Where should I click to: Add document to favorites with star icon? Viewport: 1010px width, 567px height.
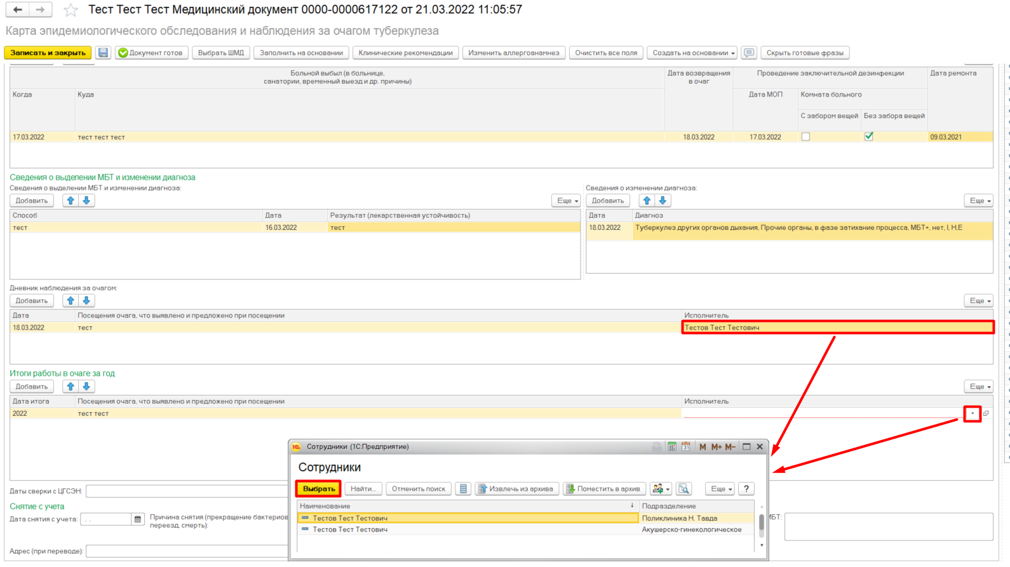(71, 10)
